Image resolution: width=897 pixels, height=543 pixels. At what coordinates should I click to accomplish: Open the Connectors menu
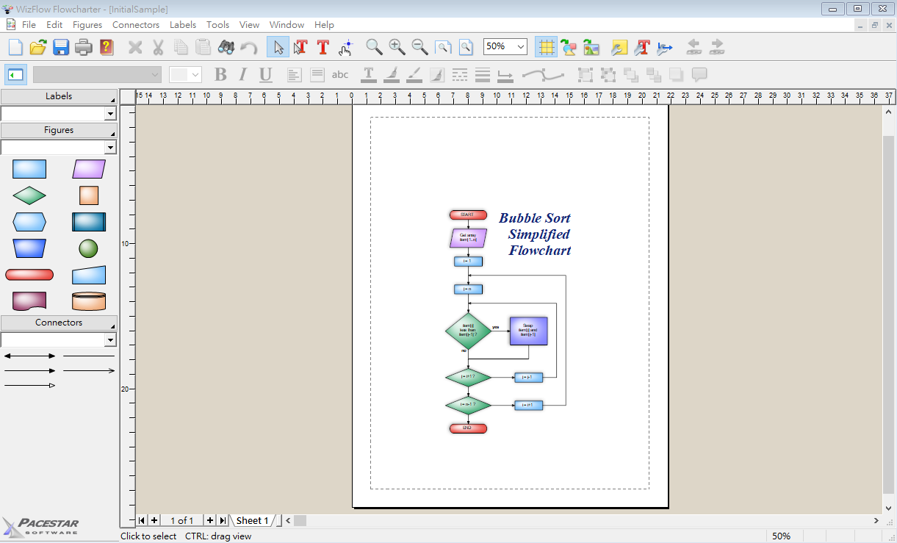(136, 24)
